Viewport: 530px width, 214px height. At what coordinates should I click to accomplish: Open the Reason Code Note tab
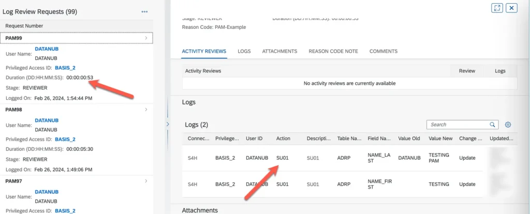pos(333,51)
